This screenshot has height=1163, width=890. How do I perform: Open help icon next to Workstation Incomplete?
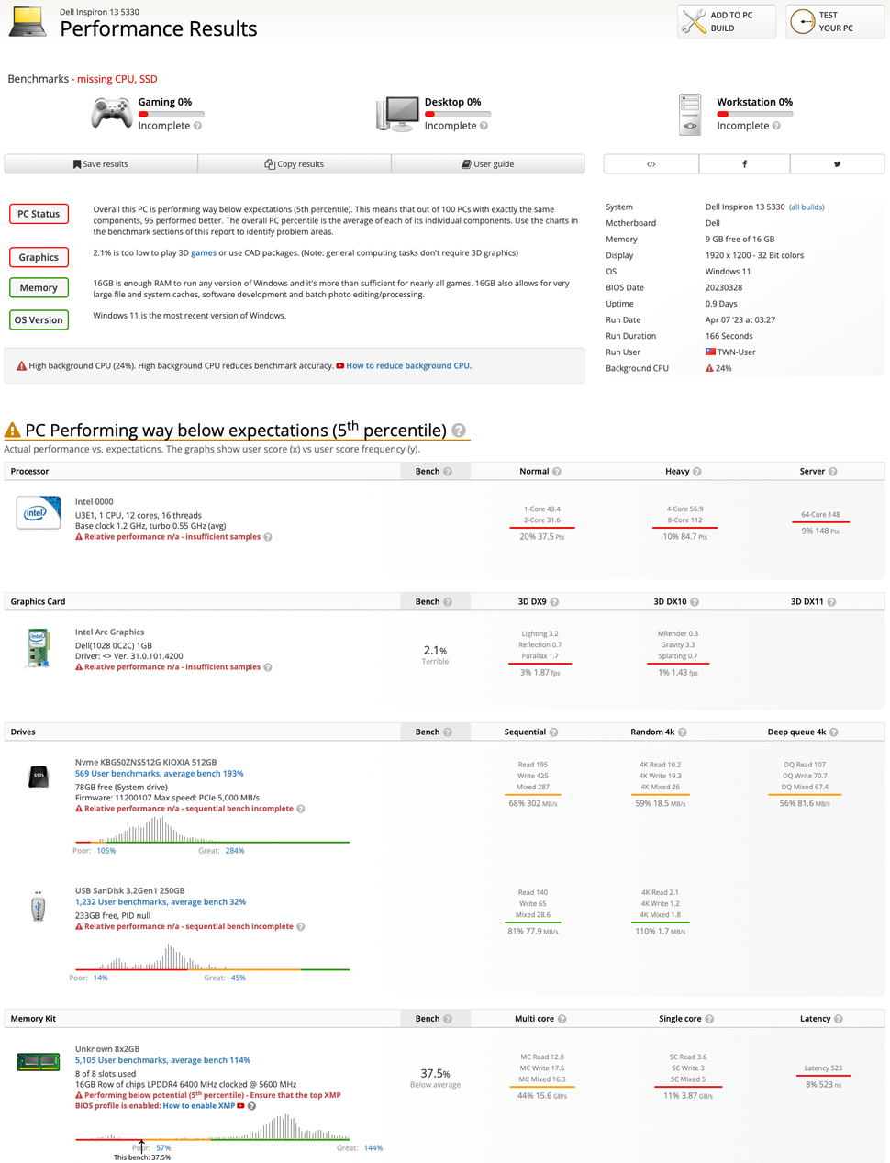pos(776,126)
